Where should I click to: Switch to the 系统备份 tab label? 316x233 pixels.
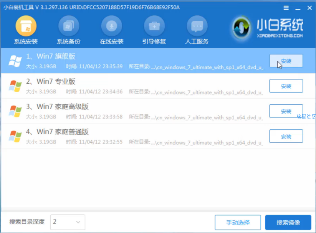tap(68, 41)
